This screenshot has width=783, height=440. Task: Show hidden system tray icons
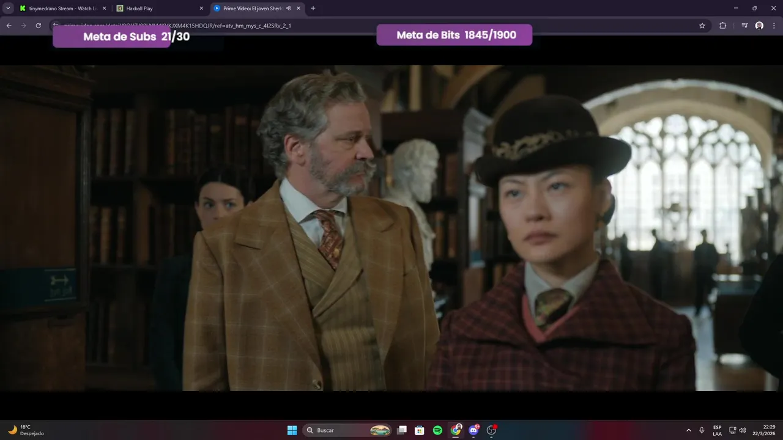click(689, 430)
